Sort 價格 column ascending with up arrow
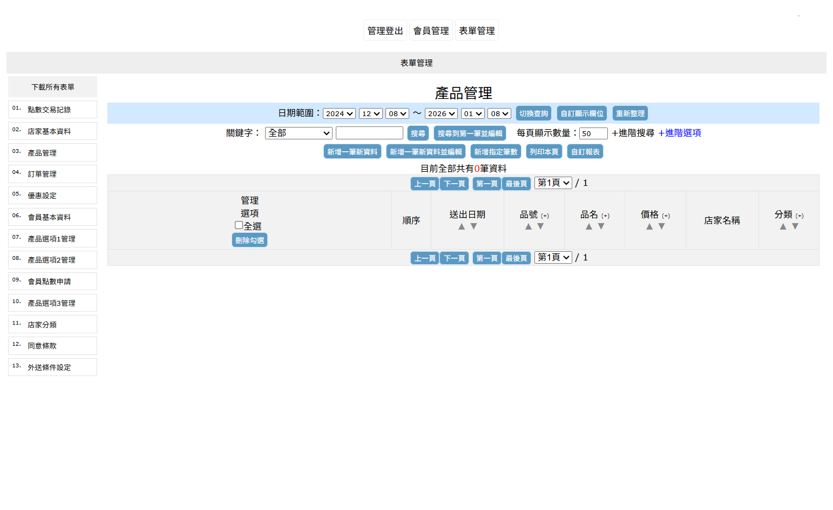 click(x=649, y=227)
